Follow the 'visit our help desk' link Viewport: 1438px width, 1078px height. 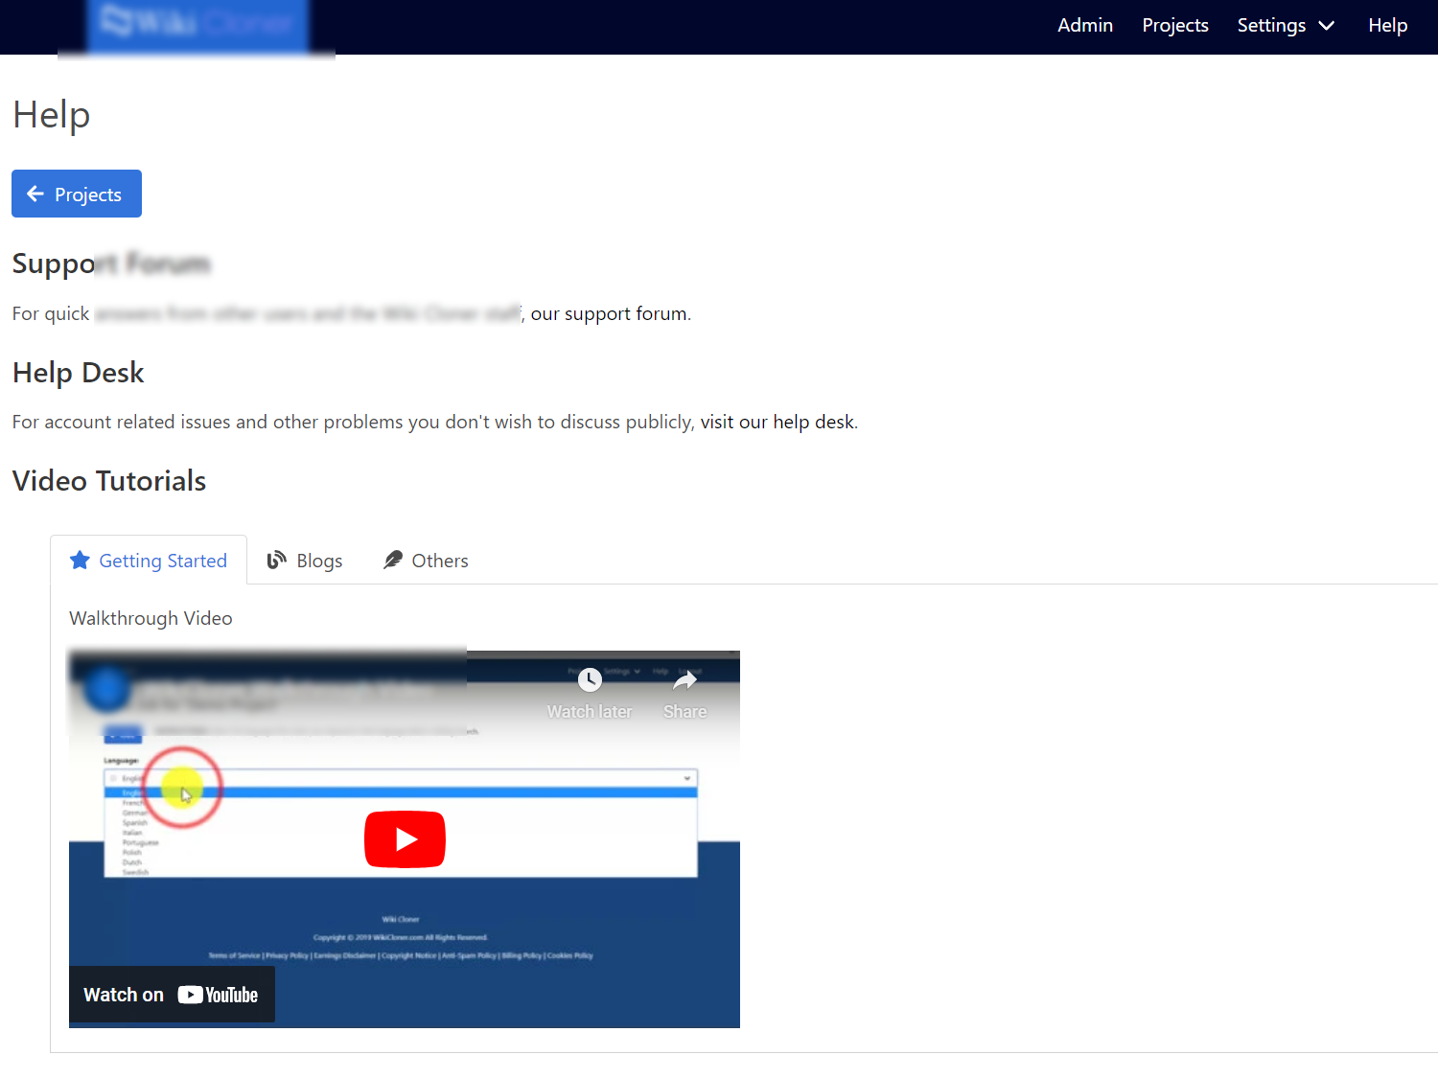pos(777,422)
